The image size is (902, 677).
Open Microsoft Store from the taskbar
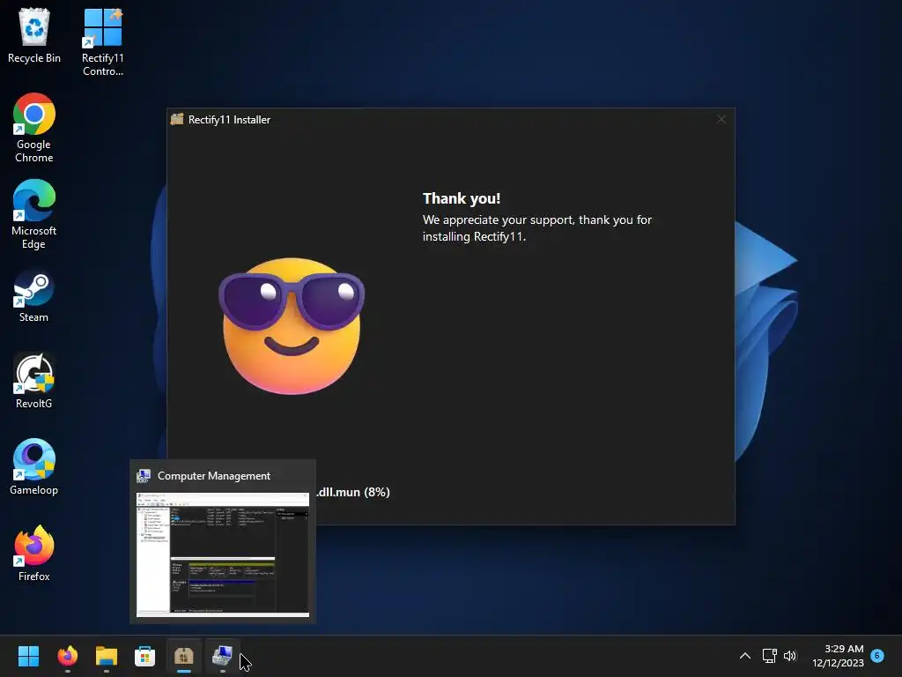145,656
